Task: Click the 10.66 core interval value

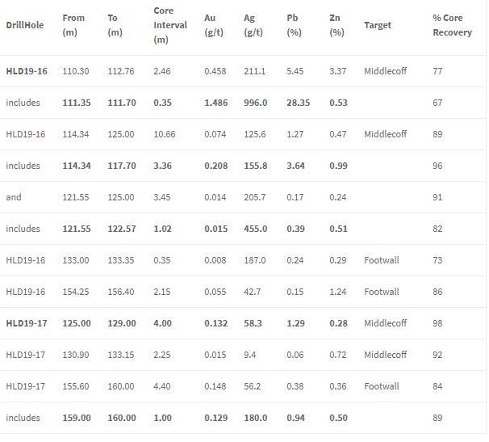Action: 165,134
